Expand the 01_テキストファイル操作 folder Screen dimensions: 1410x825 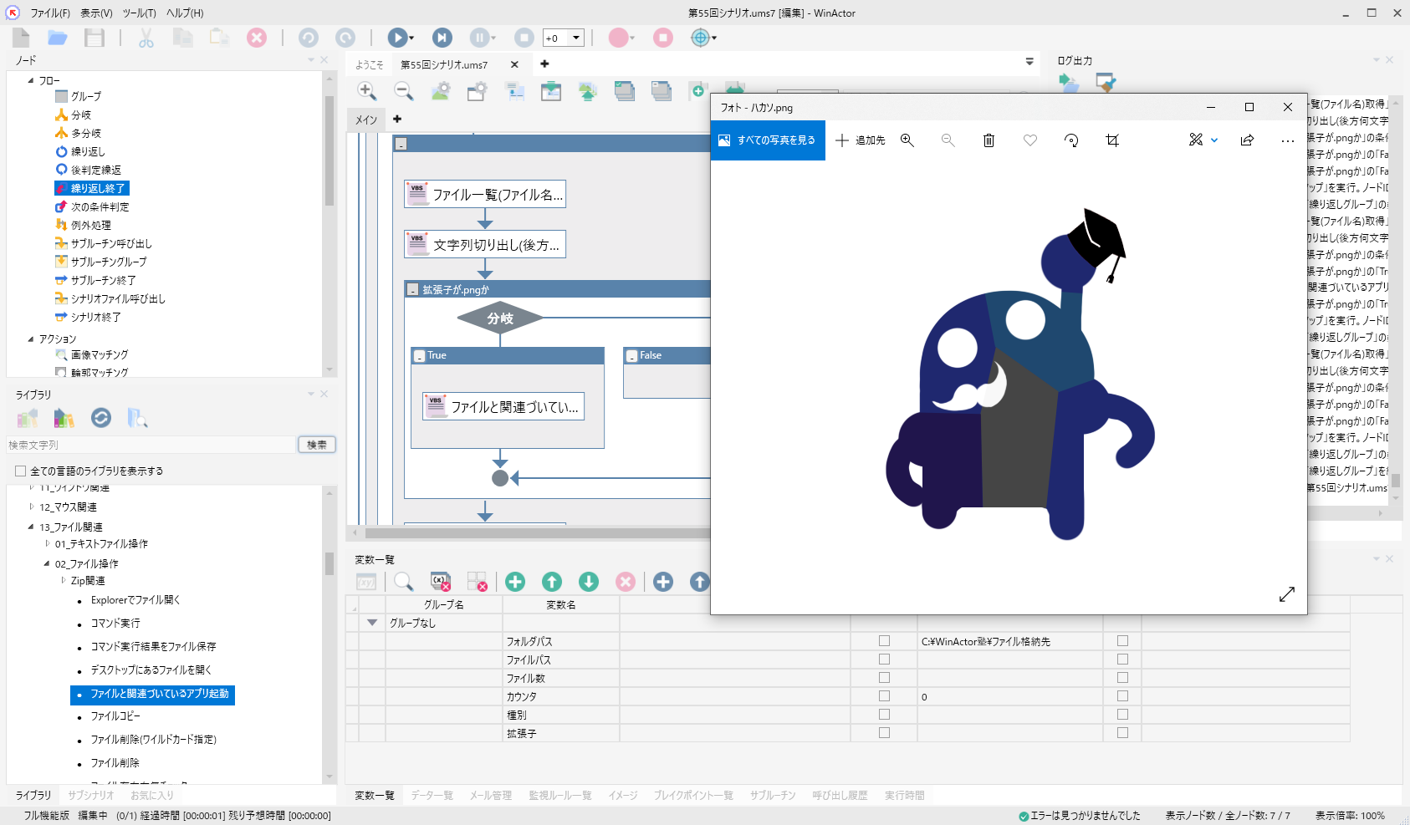[x=47, y=543]
